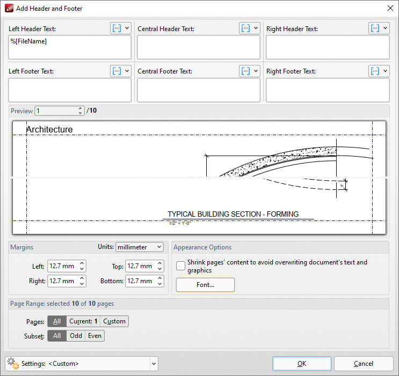Open Central Footer Text macro dropdown arrow
This screenshot has height=376, width=399.
[256, 71]
